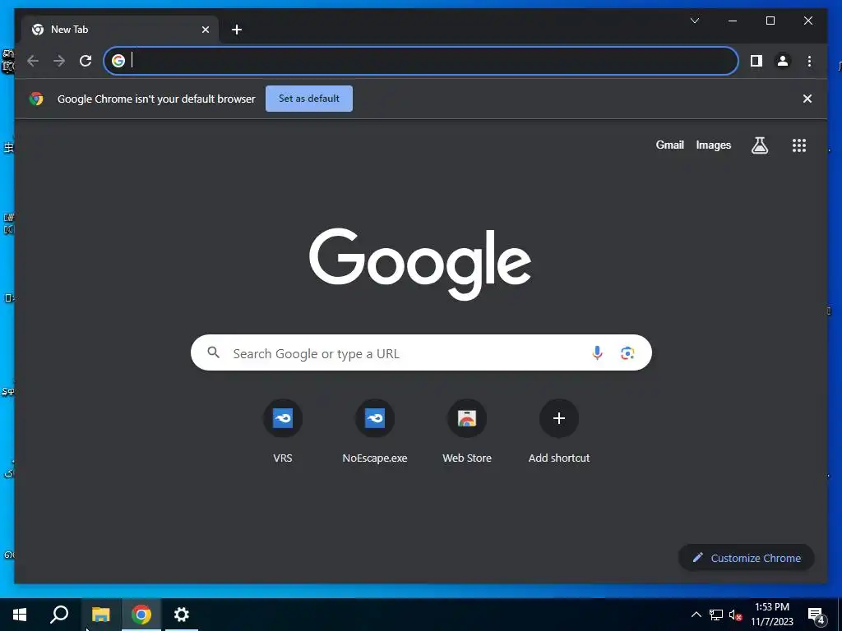Open File Explorer from the taskbar
Image resolution: width=842 pixels, height=631 pixels.
[100, 615]
